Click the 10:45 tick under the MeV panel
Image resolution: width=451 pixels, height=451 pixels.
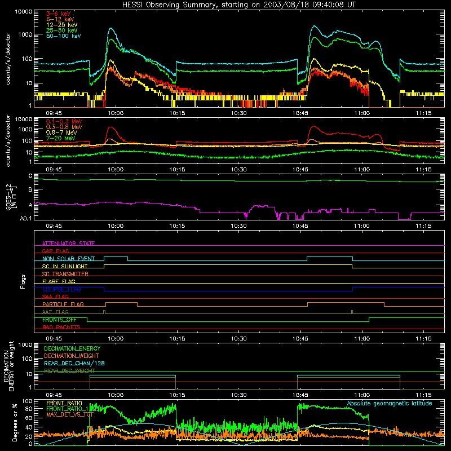(x=300, y=170)
